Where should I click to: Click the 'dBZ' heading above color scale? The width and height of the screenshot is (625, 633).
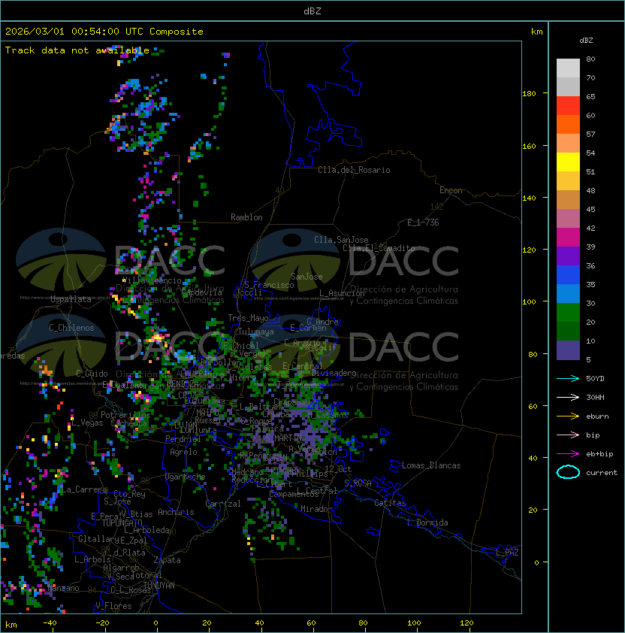[586, 41]
